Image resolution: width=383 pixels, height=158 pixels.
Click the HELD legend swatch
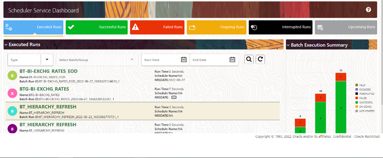click(356, 85)
